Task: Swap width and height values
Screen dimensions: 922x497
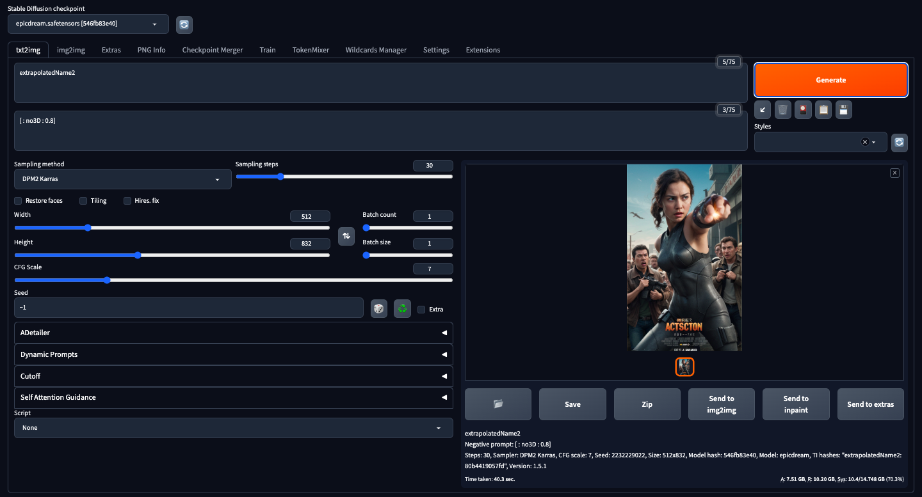Action: [x=346, y=236]
